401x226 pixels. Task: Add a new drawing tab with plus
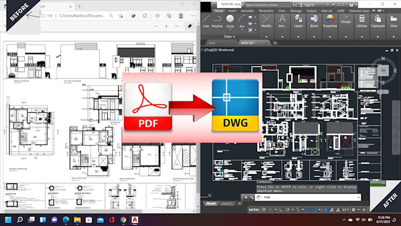[x=275, y=43]
